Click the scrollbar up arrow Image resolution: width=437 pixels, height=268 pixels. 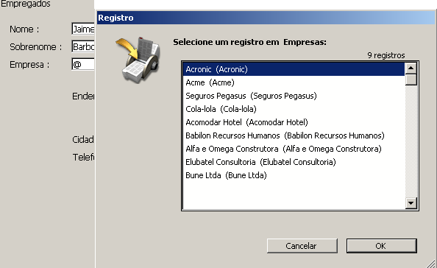[411, 68]
